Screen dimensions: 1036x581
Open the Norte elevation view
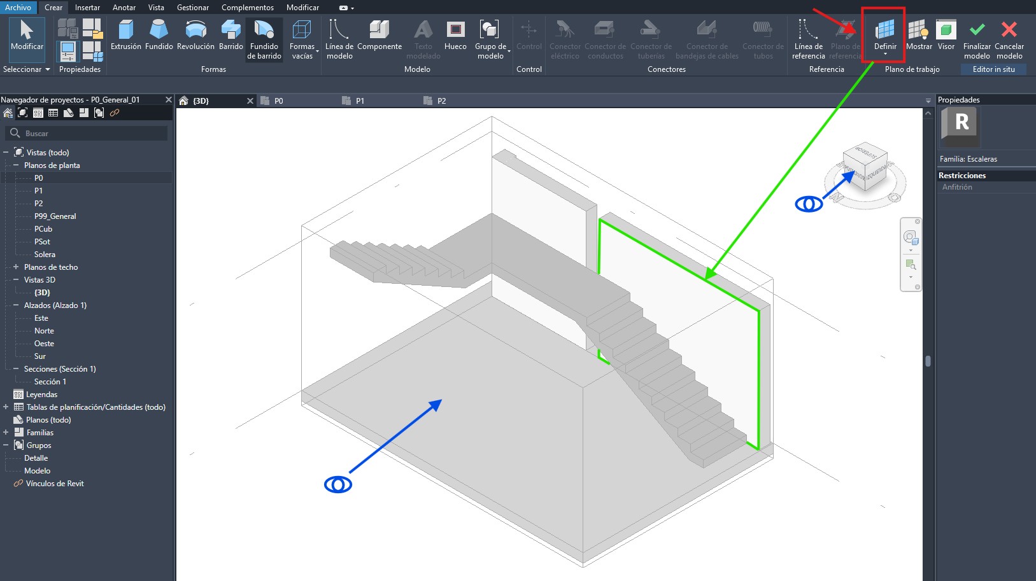44,331
